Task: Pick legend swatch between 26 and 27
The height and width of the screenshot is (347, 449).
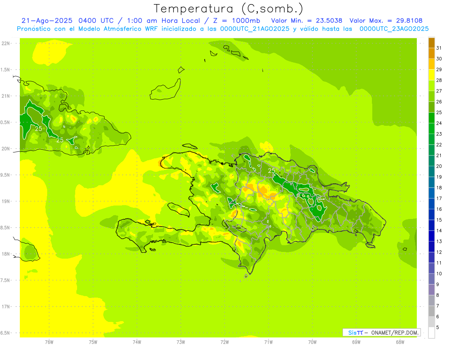Action: pyautogui.click(x=431, y=96)
